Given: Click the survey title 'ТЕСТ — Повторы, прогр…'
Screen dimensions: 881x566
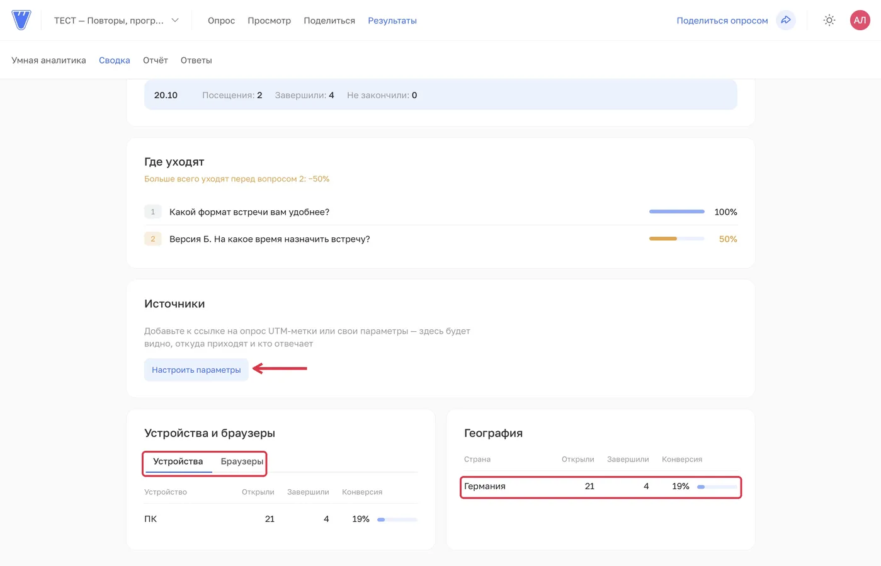Looking at the screenshot, I should click(x=109, y=21).
